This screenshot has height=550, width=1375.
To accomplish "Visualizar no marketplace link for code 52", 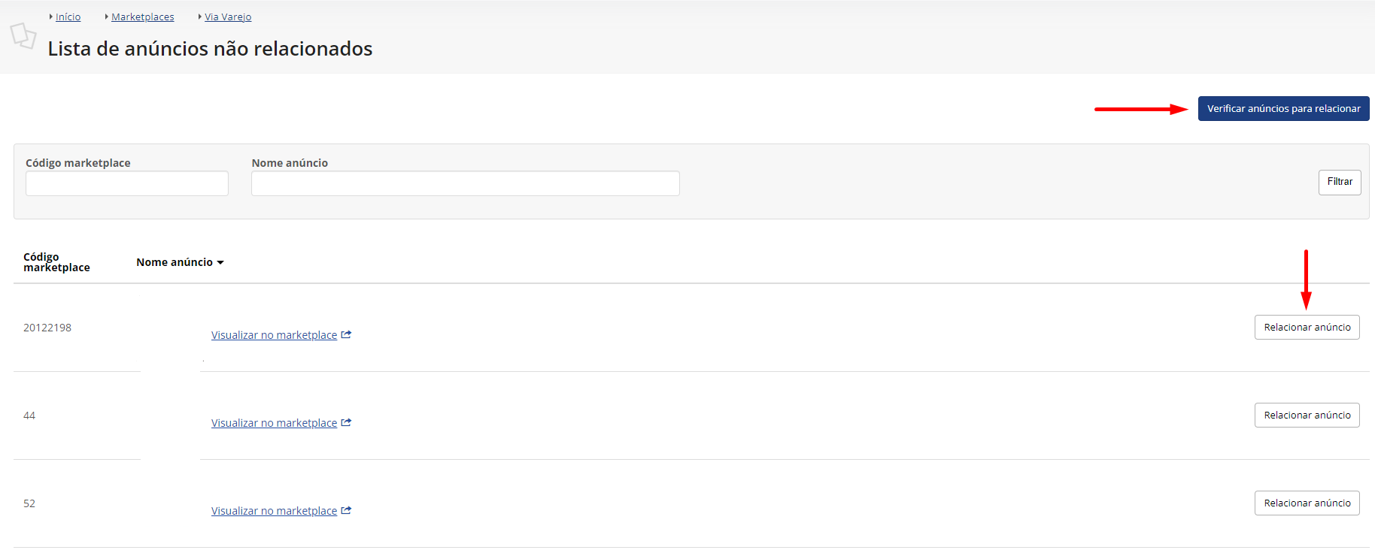I will tap(274, 511).
